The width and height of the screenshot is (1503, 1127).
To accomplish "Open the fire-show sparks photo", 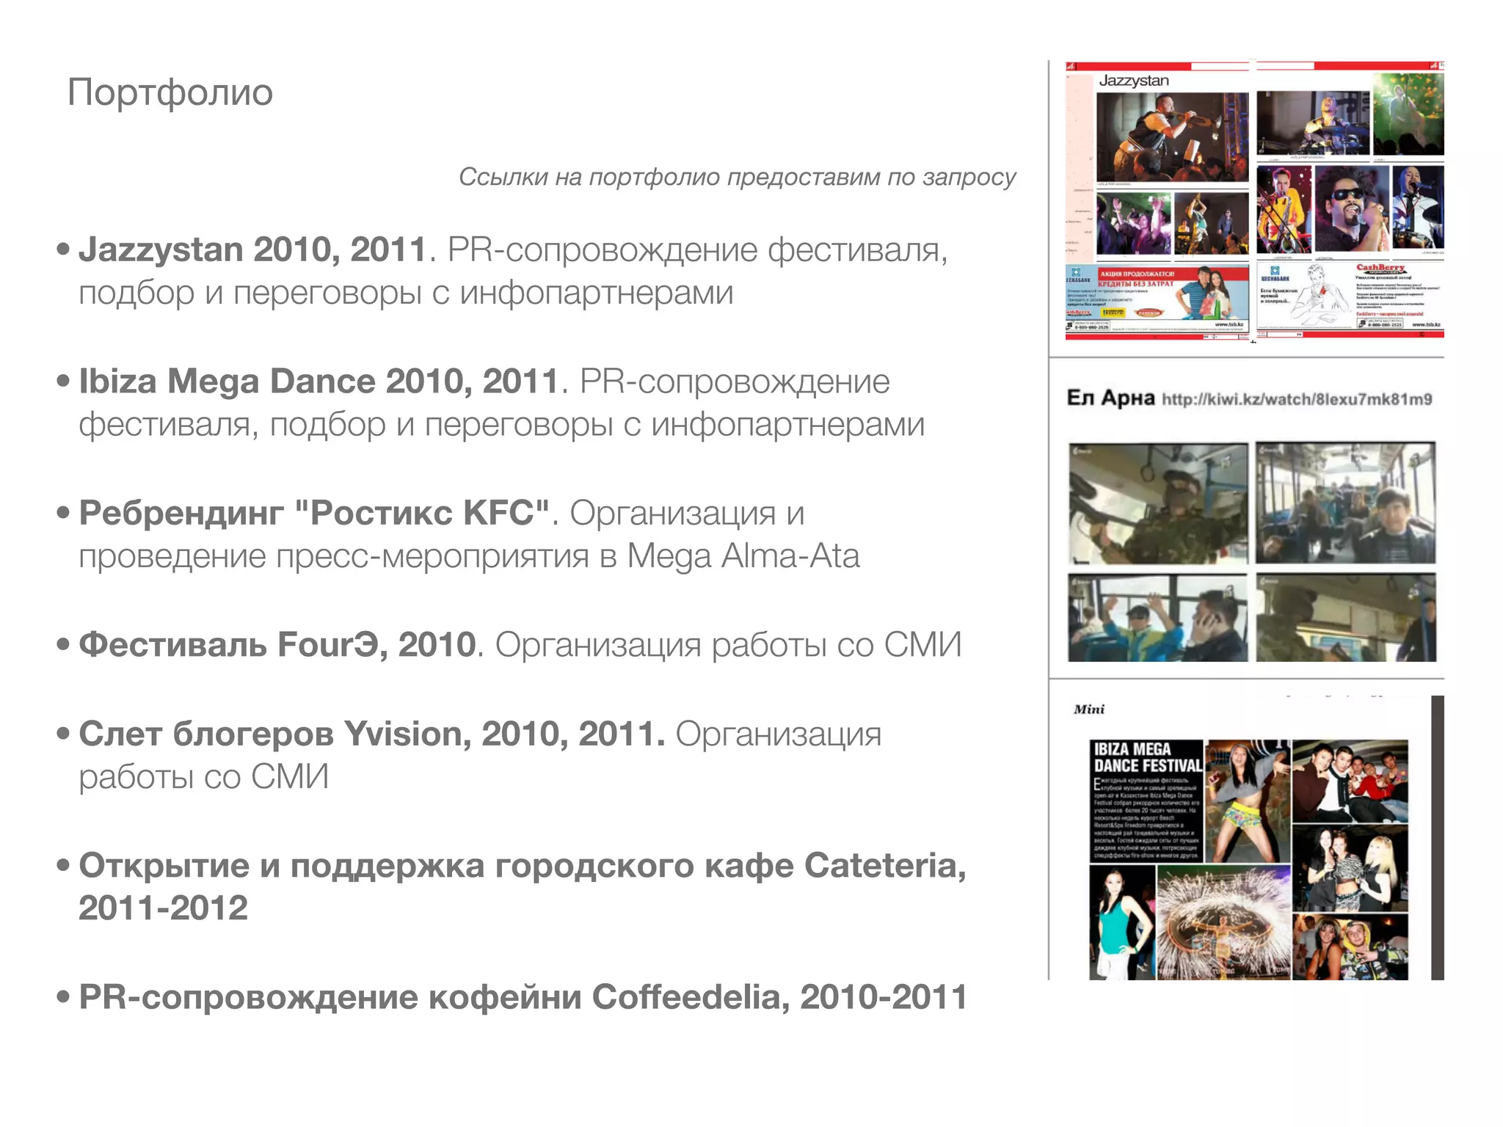I will pyautogui.click(x=1223, y=923).
